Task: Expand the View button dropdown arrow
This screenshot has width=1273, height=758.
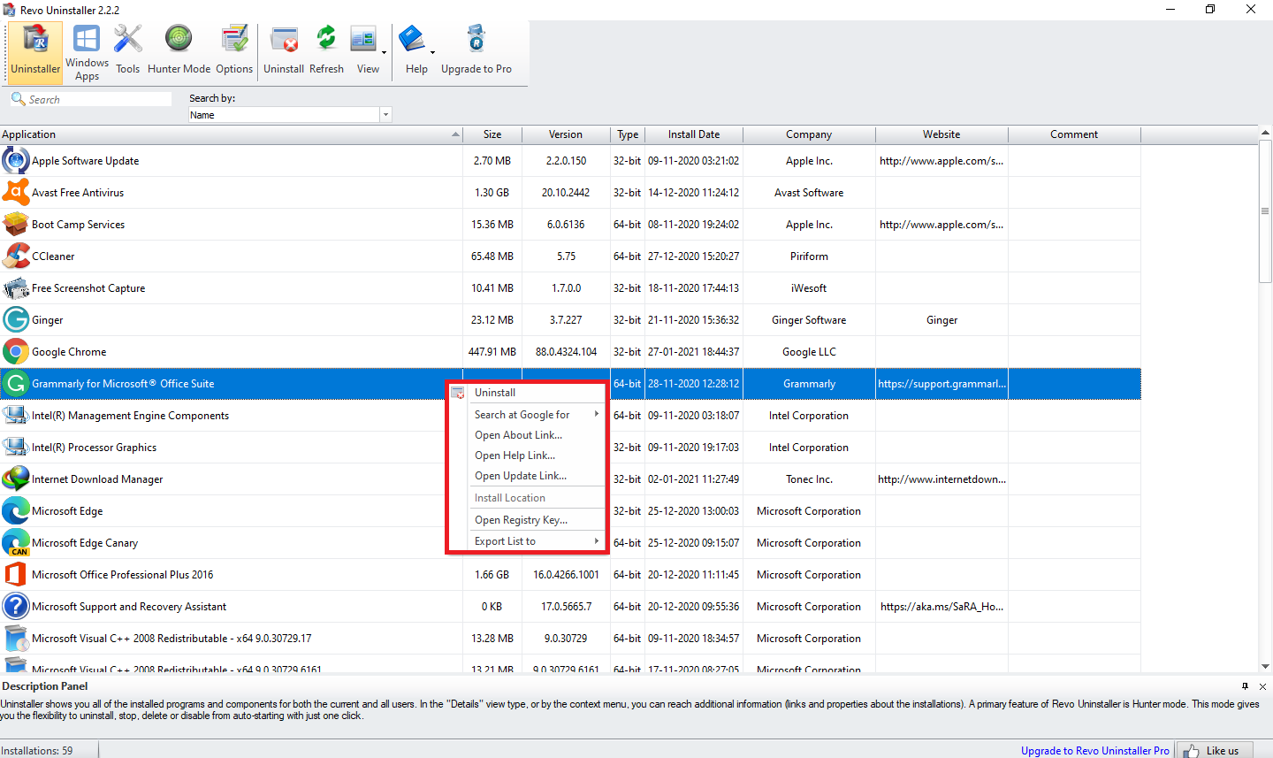Action: pos(384,53)
